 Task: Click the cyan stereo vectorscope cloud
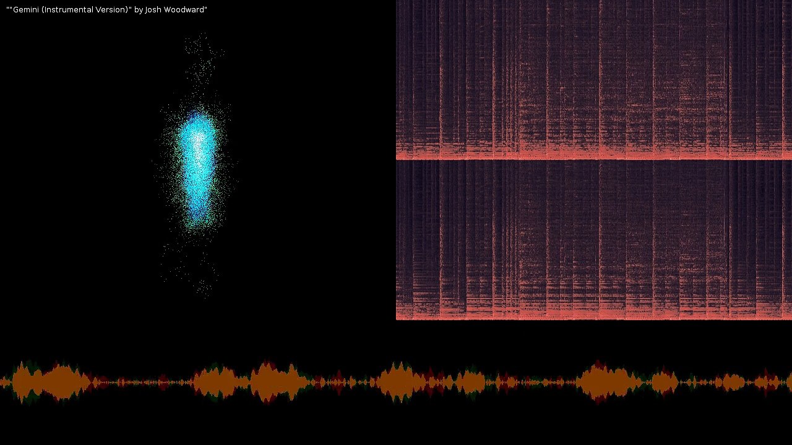click(x=197, y=166)
